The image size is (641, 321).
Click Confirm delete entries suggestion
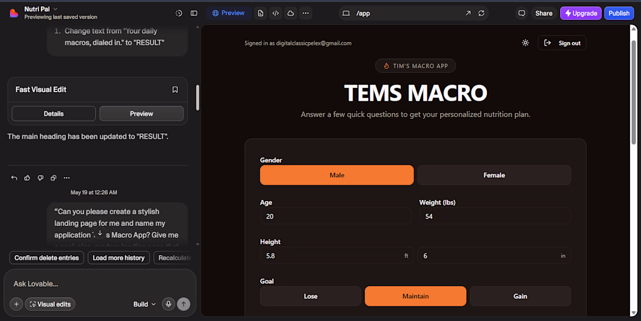click(x=47, y=257)
